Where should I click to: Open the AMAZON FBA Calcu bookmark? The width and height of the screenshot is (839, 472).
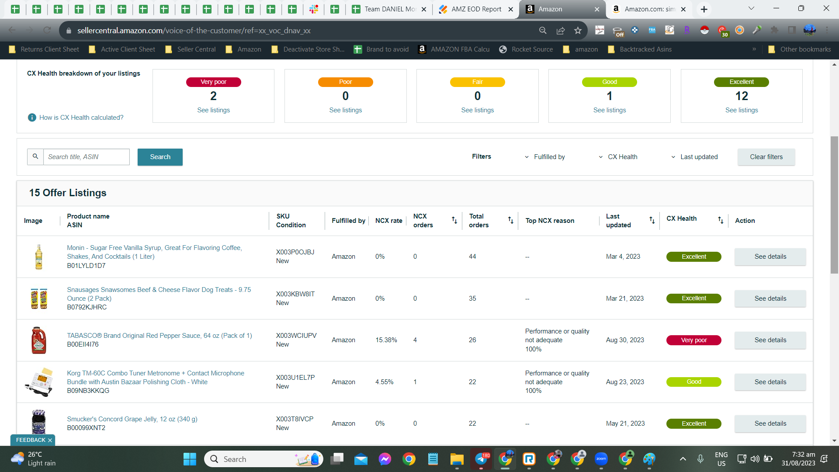coord(454,49)
